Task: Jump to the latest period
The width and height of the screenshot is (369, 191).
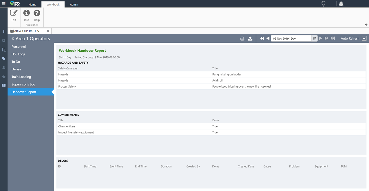Action: [333, 38]
